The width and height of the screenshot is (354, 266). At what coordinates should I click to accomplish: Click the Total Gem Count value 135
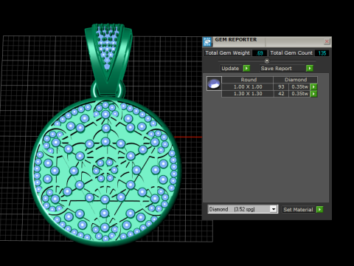click(x=322, y=53)
